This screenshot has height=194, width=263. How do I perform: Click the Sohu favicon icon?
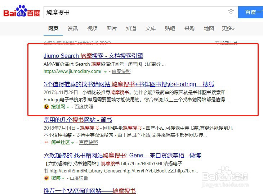(46, 107)
